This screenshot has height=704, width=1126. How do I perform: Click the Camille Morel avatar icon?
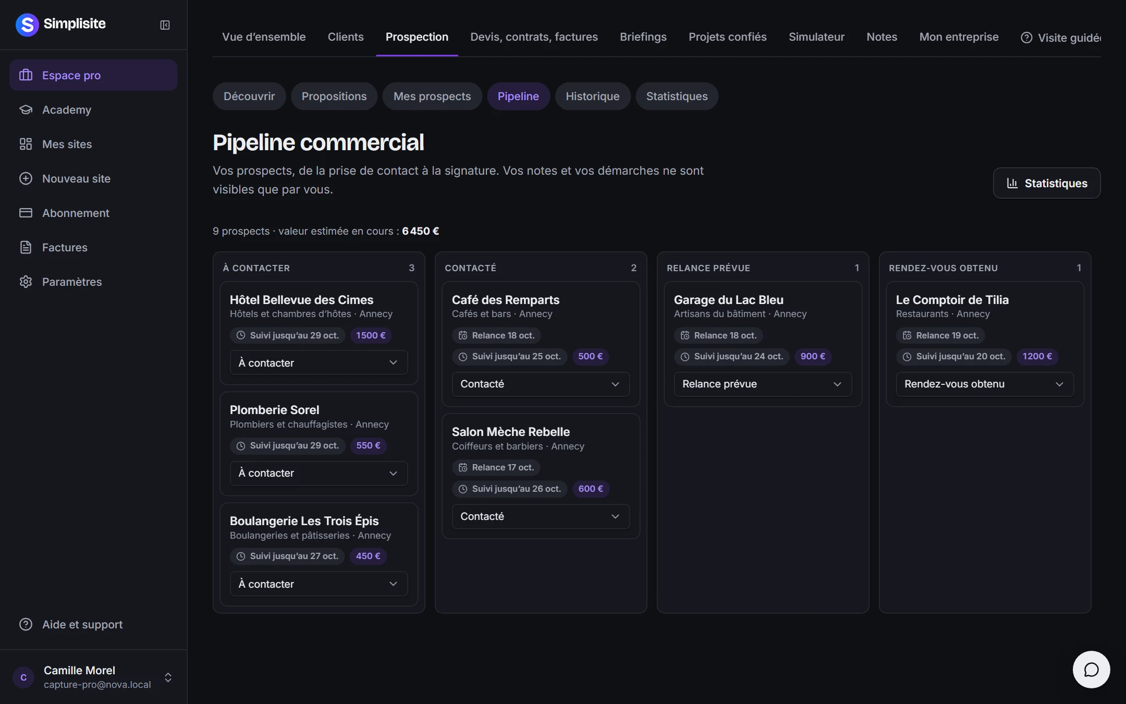[23, 677]
